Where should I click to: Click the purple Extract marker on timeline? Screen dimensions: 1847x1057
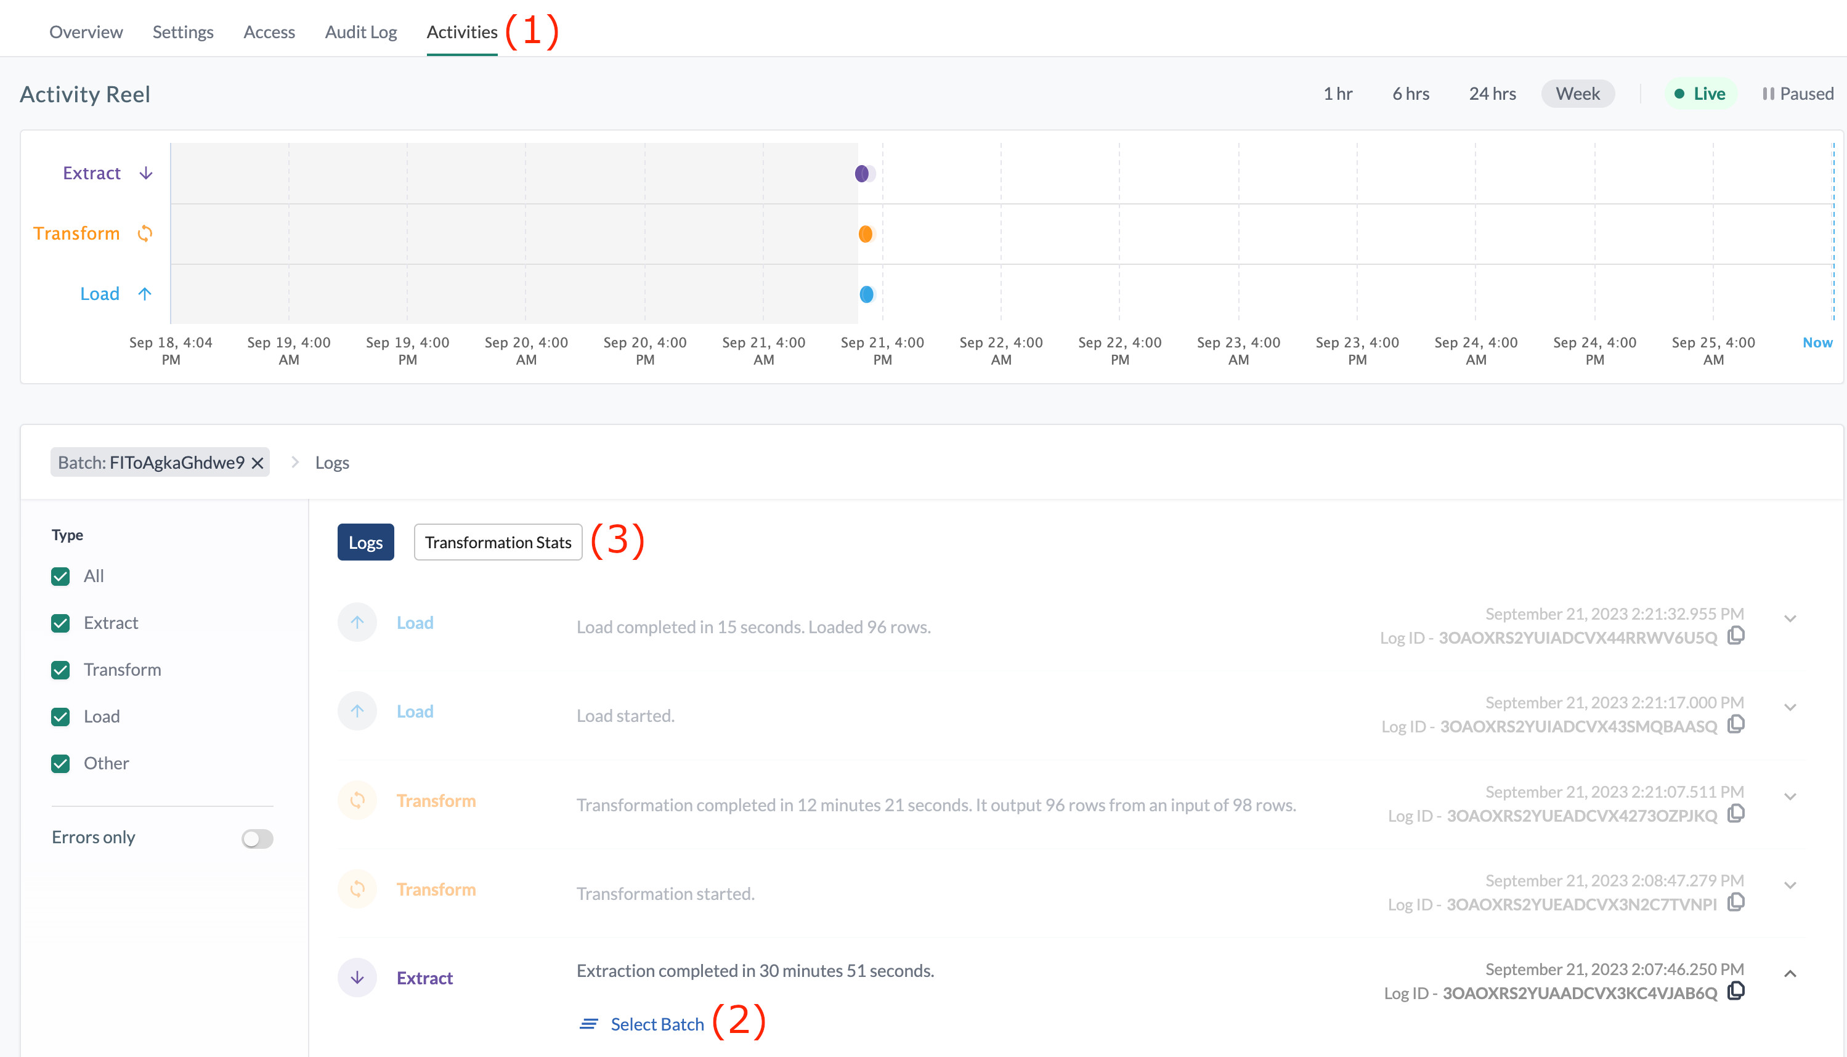coord(862,174)
